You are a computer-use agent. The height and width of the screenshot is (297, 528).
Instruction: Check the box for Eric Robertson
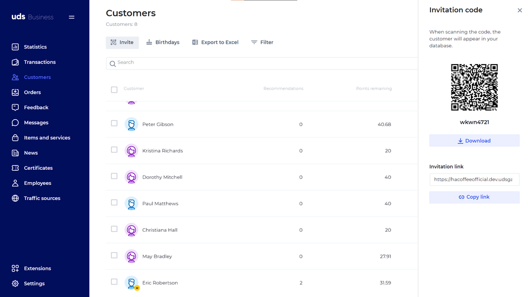[114, 282]
